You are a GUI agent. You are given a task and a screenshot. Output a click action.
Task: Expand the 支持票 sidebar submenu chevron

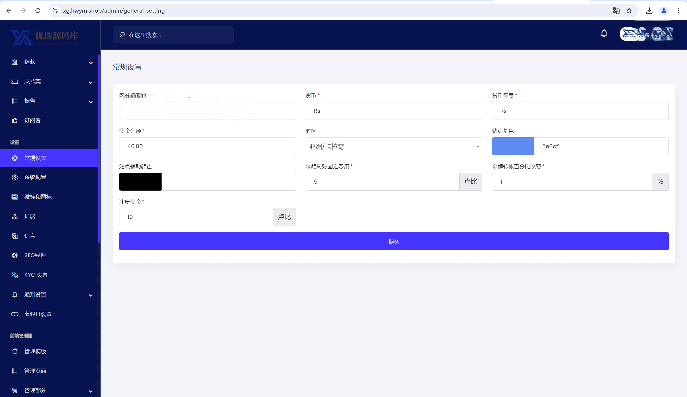click(x=90, y=83)
